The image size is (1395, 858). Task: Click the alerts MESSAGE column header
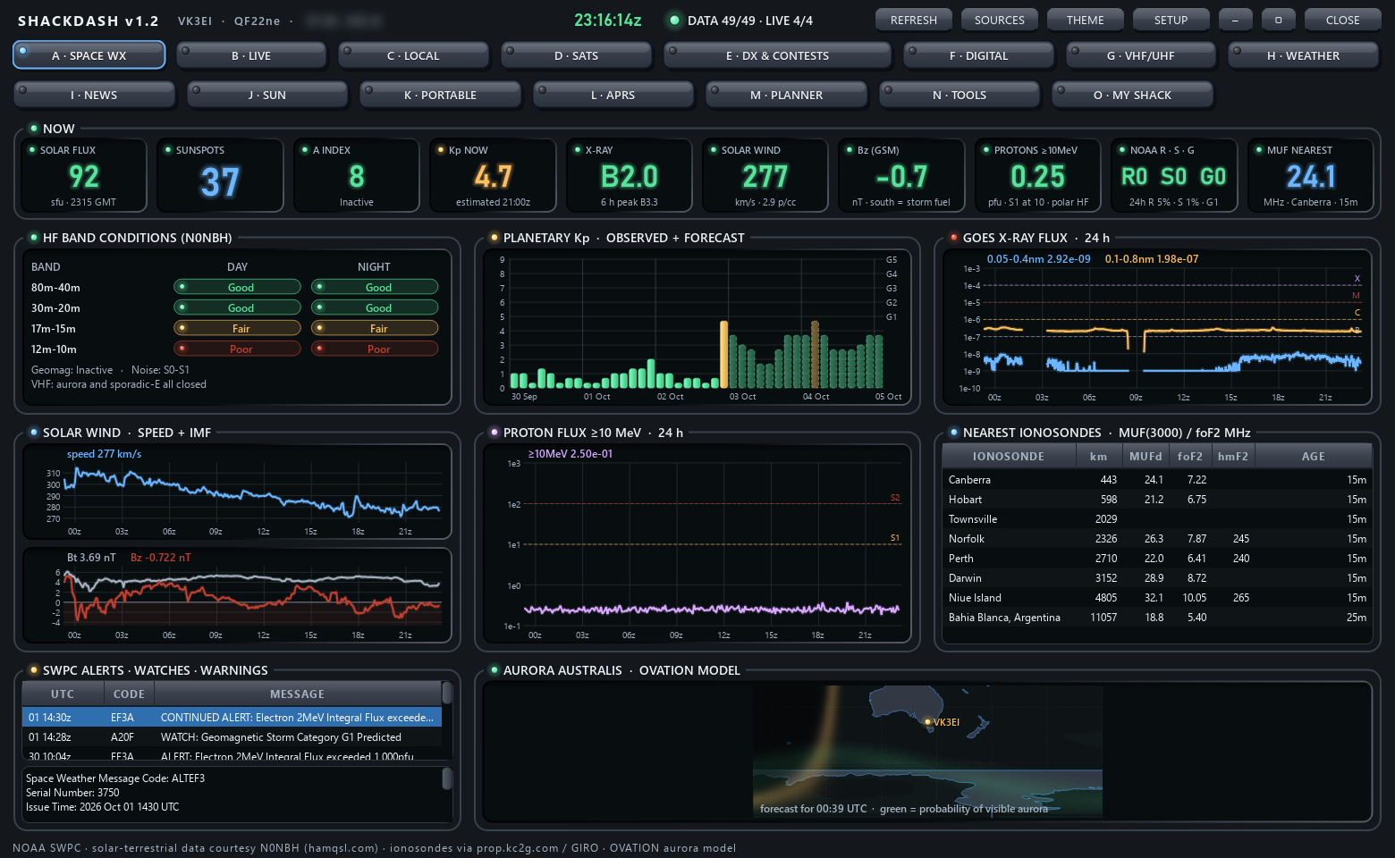pyautogui.click(x=298, y=694)
